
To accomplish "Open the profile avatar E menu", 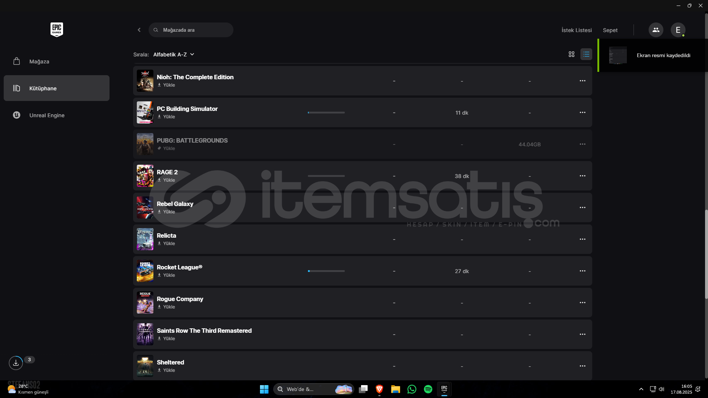I will tap(678, 30).
